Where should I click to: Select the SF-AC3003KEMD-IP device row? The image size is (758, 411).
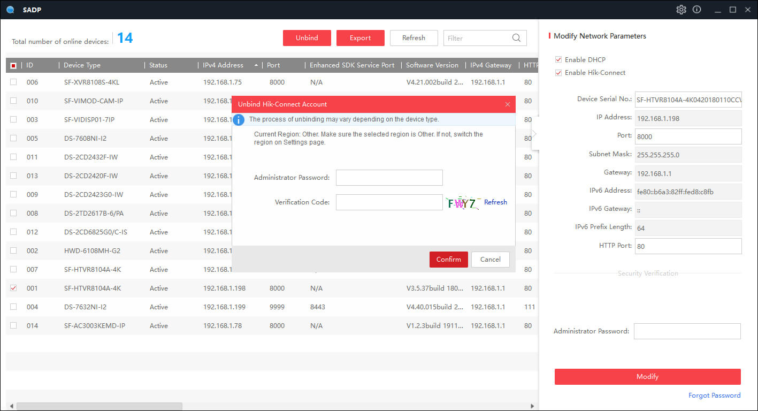(272, 326)
